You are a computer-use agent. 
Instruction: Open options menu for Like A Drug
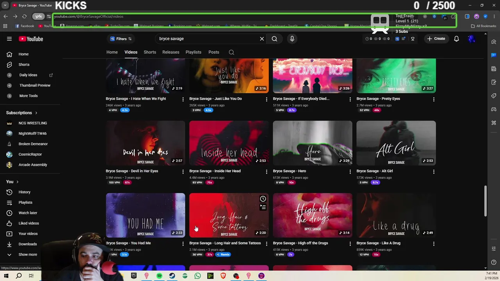point(434,244)
